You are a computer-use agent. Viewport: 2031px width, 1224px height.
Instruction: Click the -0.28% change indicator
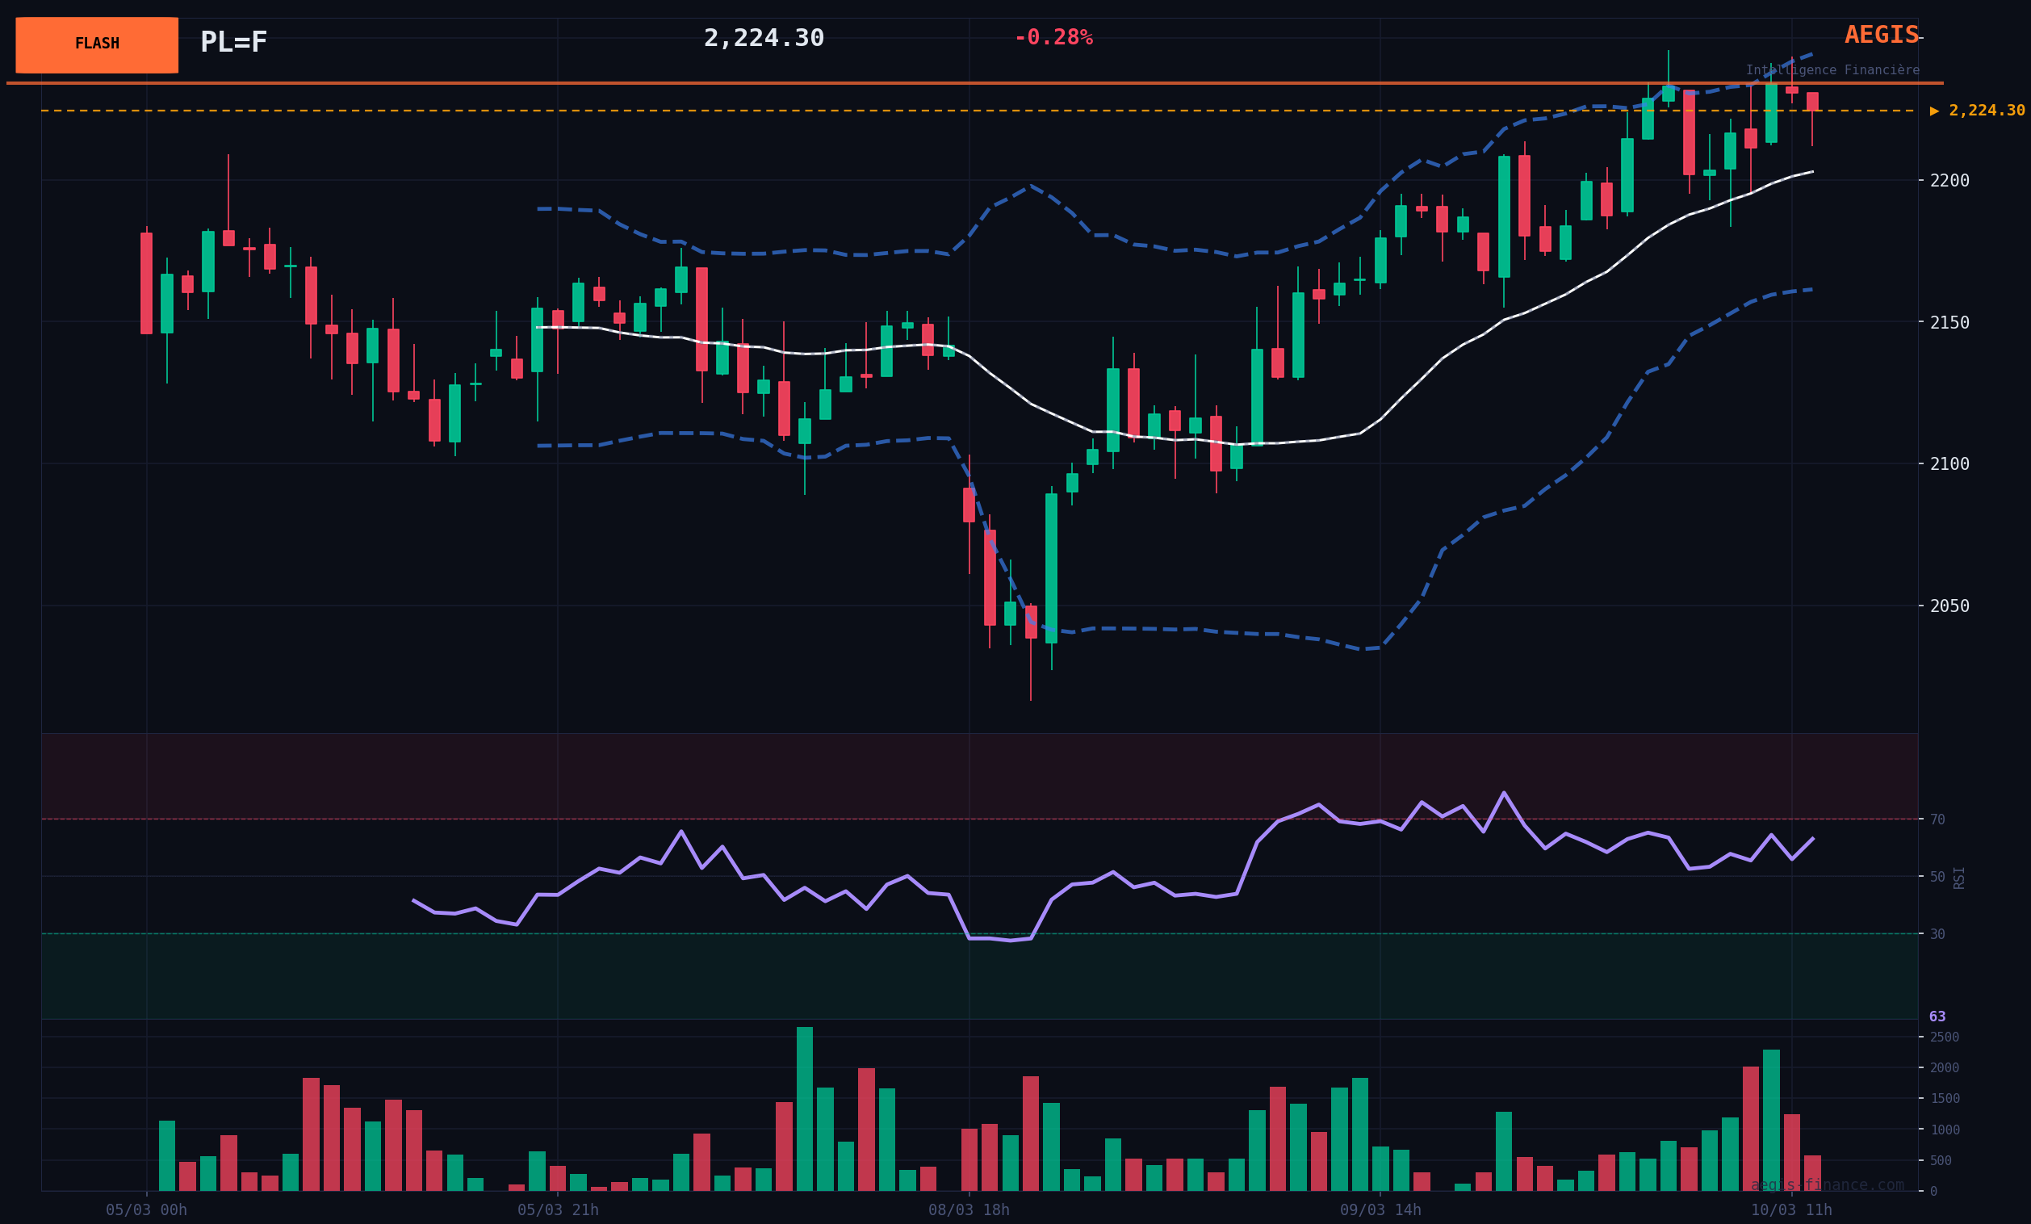point(1053,38)
